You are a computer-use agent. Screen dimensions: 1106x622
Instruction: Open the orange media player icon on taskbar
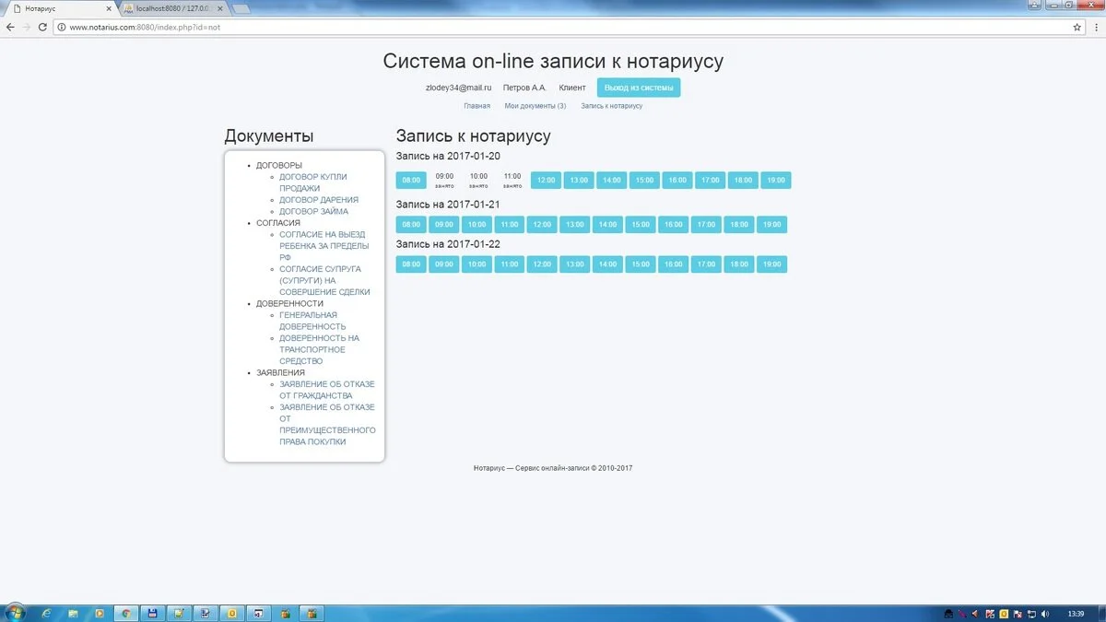click(x=99, y=611)
